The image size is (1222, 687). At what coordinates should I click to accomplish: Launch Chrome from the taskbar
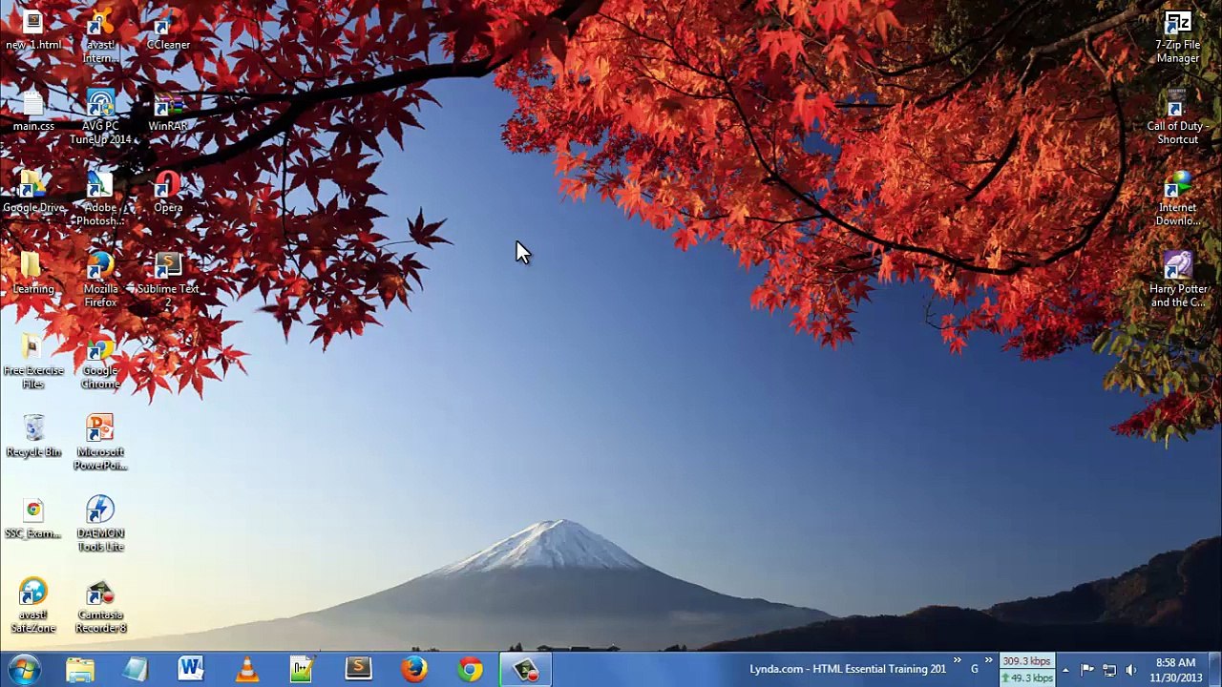pos(469,669)
